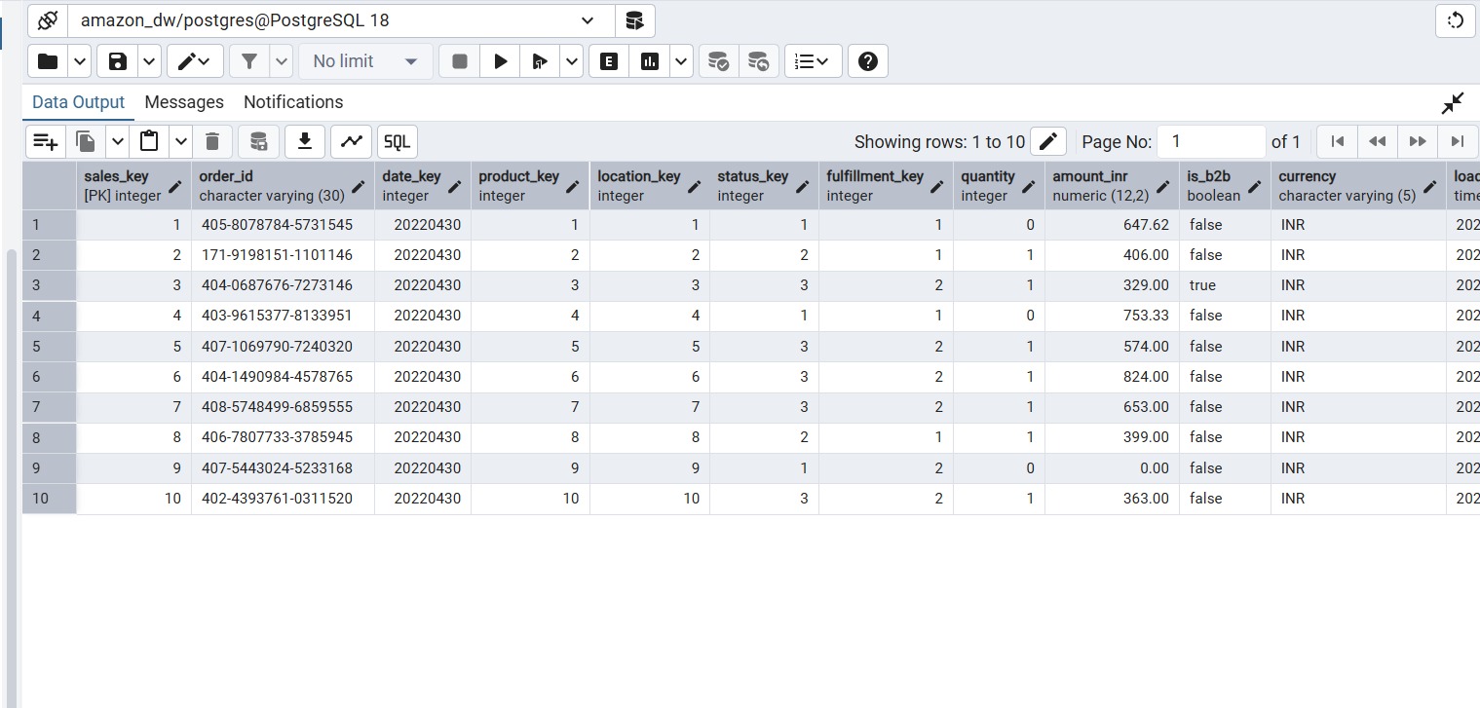The width and height of the screenshot is (1480, 708).
Task: Click the download results as CSV icon
Action: pyautogui.click(x=305, y=141)
